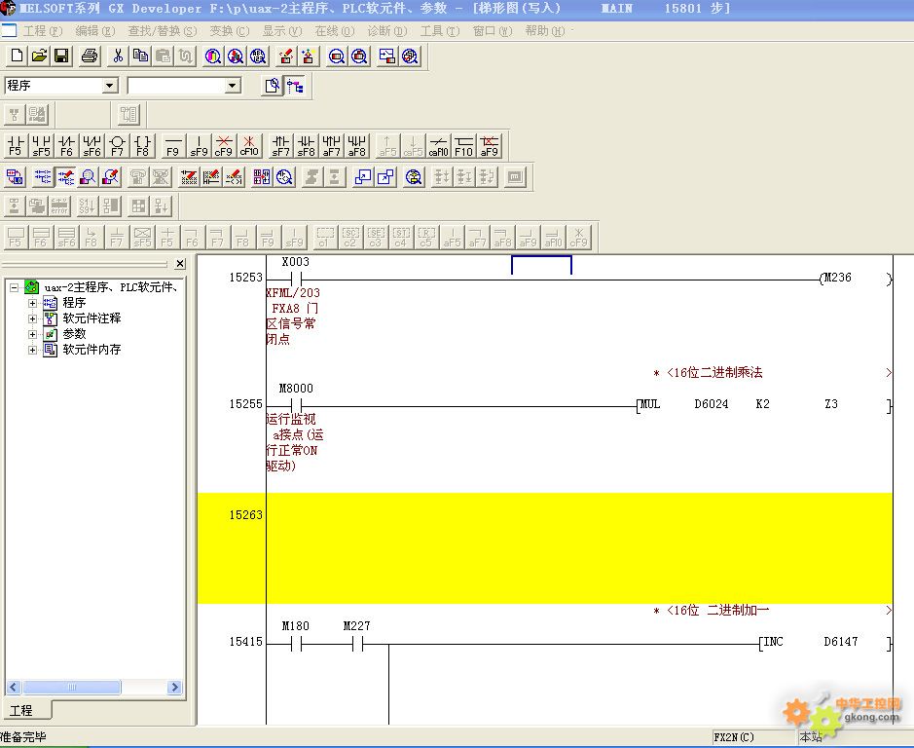
Task: Insert parallel rising pulse contact (aF7)
Action: pos(331,146)
